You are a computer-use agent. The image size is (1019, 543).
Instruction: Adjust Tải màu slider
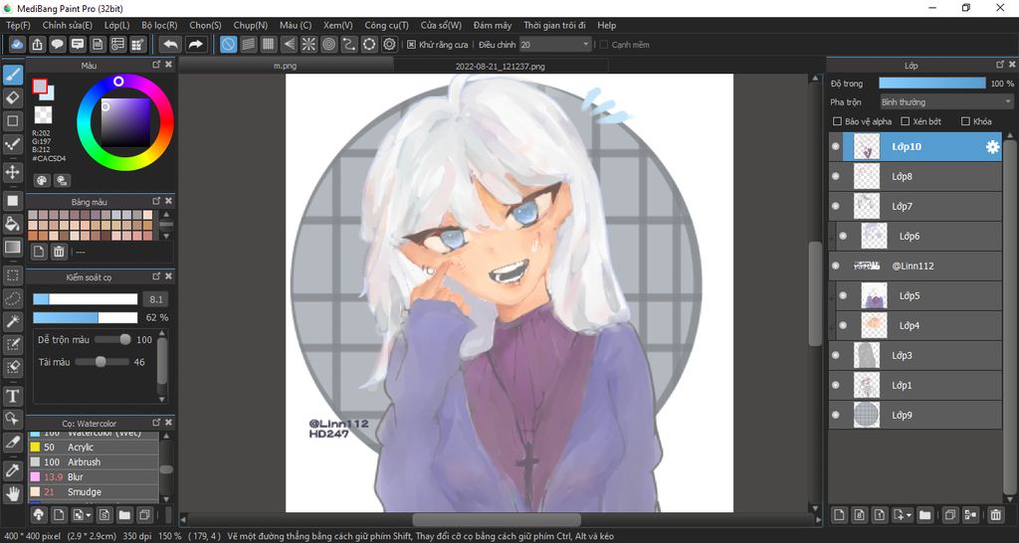tap(102, 362)
